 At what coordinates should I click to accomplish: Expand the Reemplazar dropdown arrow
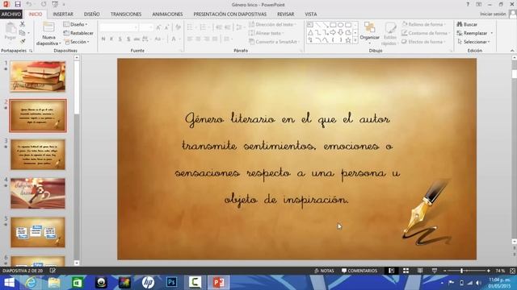492,33
